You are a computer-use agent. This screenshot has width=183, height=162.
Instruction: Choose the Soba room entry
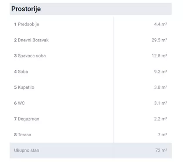[21, 72]
